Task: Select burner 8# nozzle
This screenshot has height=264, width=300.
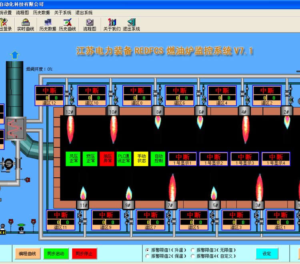Action: click(x=158, y=111)
